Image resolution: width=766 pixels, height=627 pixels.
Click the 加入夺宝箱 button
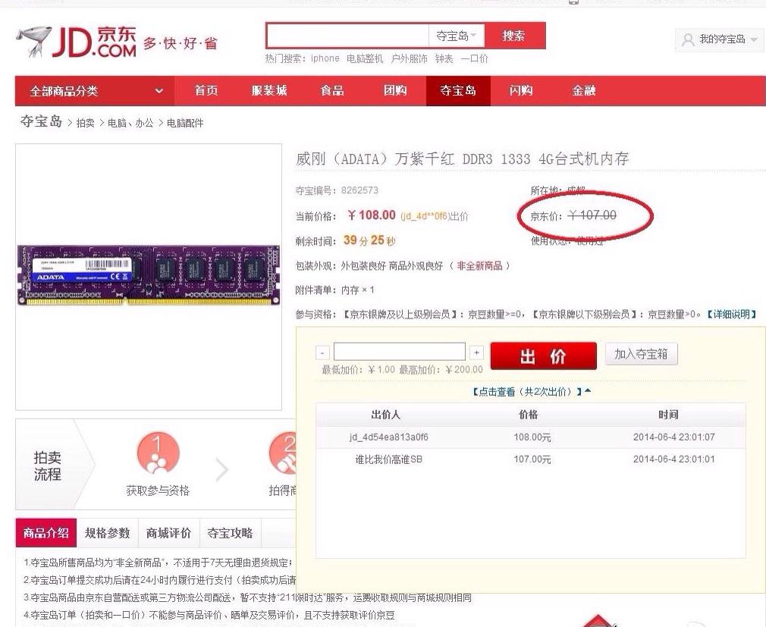coord(641,353)
